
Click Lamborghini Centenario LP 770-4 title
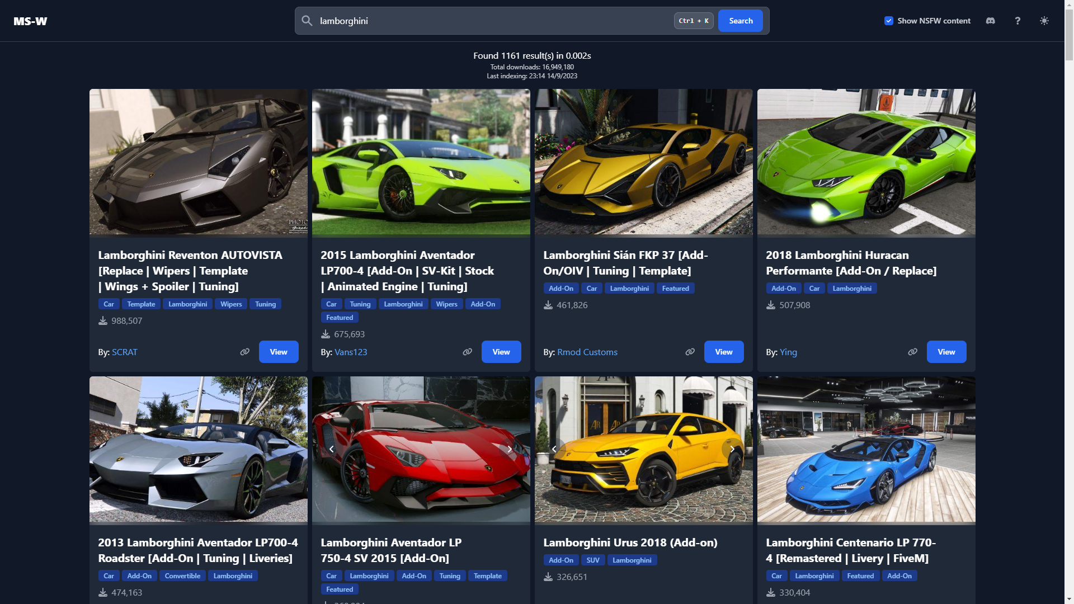click(x=851, y=550)
